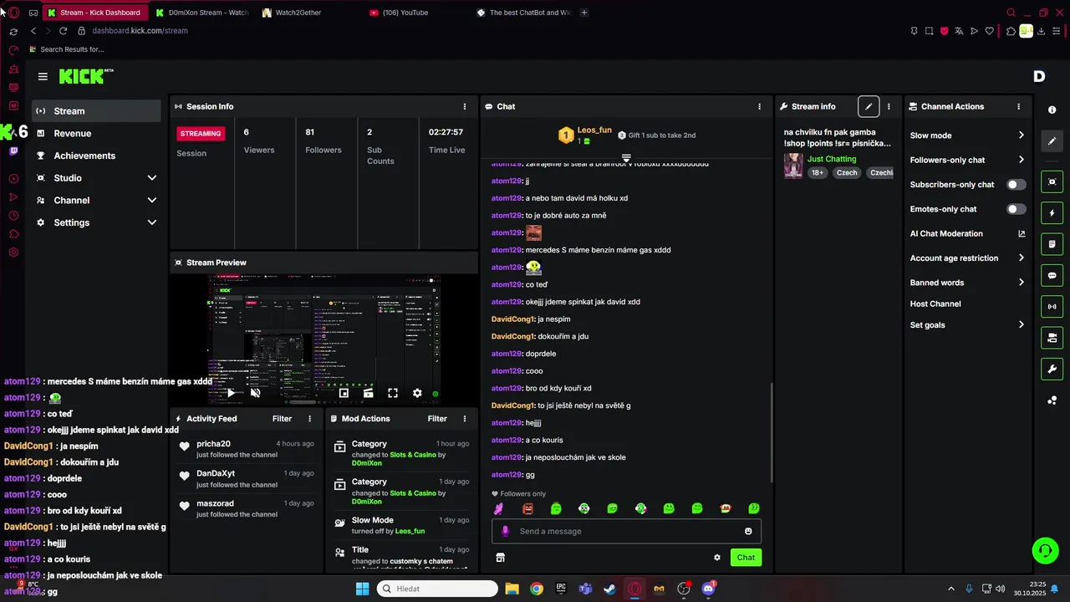Collapse the gift sub leaderboard banner

click(626, 157)
